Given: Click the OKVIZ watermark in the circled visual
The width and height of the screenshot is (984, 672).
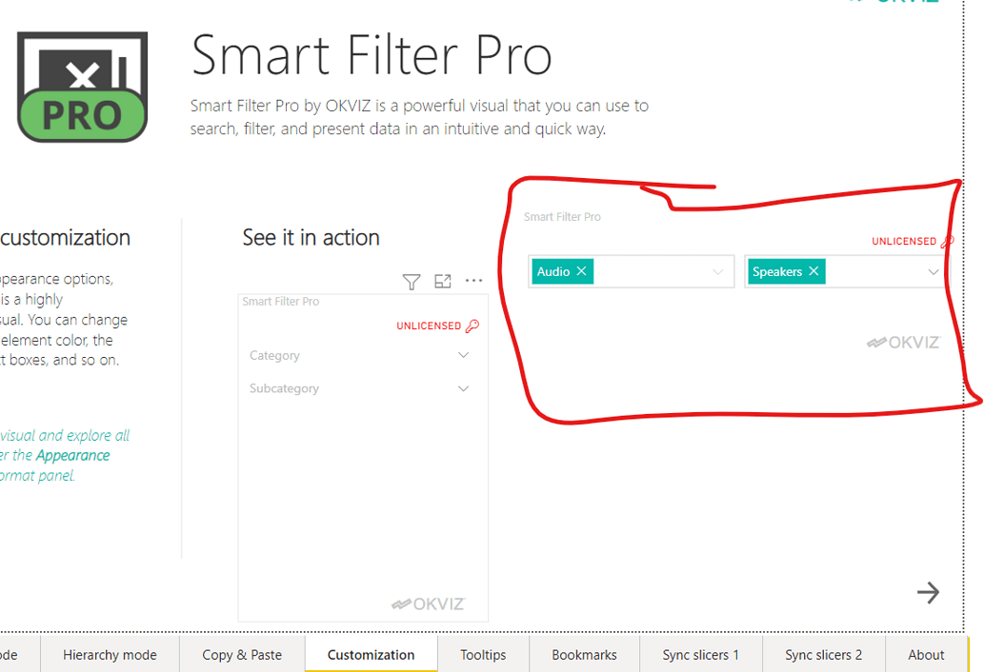Looking at the screenshot, I should coord(902,342).
